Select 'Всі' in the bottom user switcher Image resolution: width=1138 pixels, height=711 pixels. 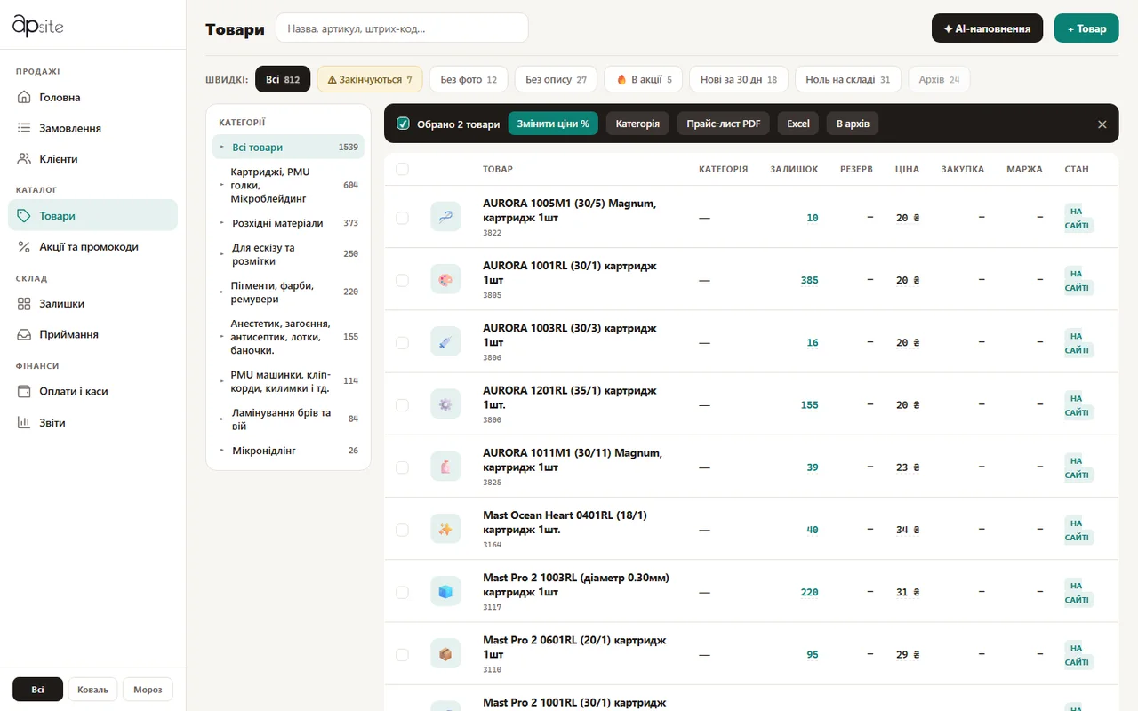point(37,690)
